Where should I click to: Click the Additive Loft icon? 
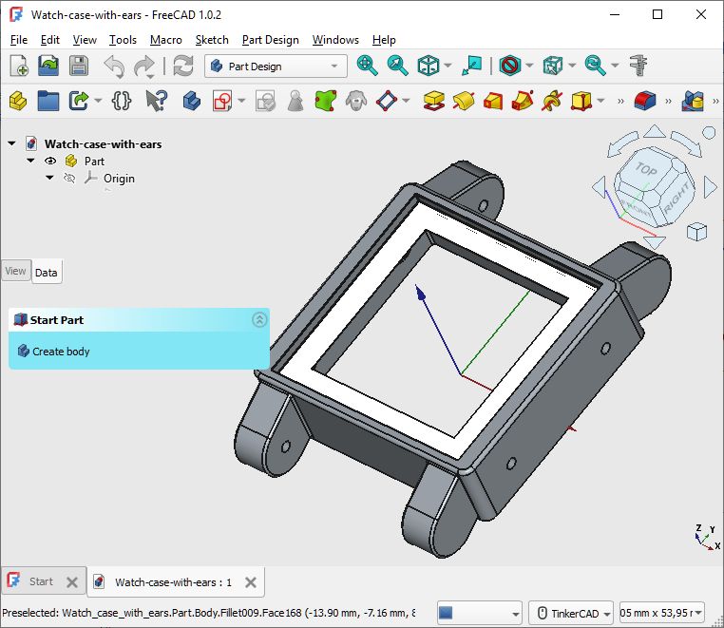(493, 101)
